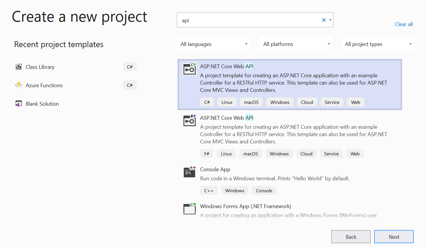Click the Azure Functions lightning icon
This screenshot has width=426, height=247.
tap(19, 85)
